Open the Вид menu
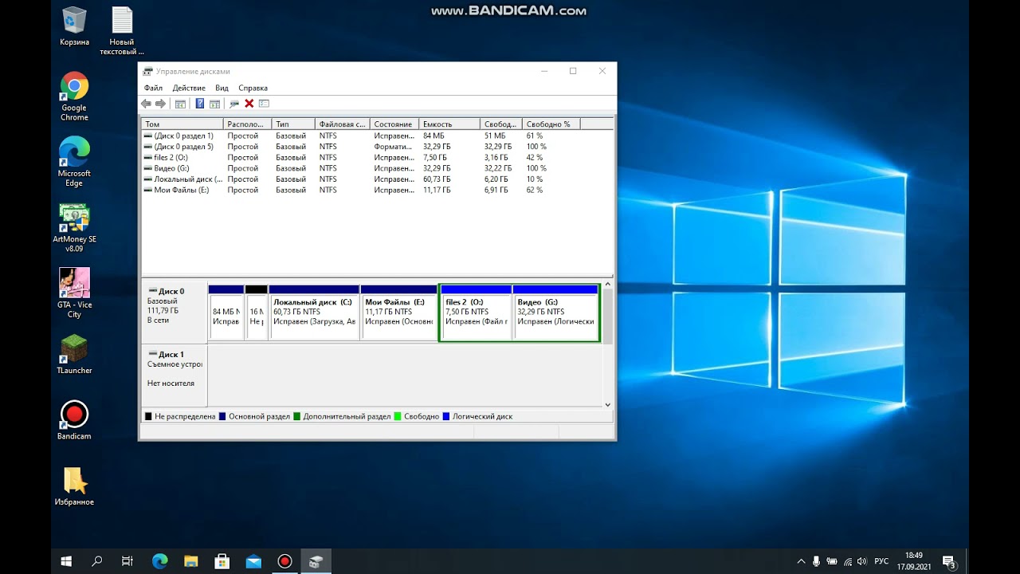 tap(222, 88)
